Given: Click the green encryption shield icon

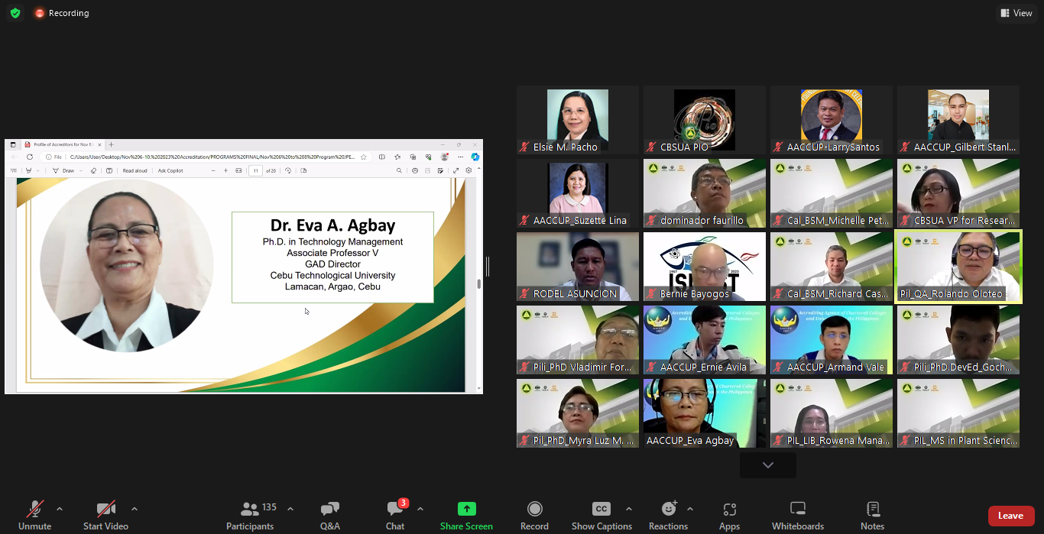Looking at the screenshot, I should click(15, 13).
